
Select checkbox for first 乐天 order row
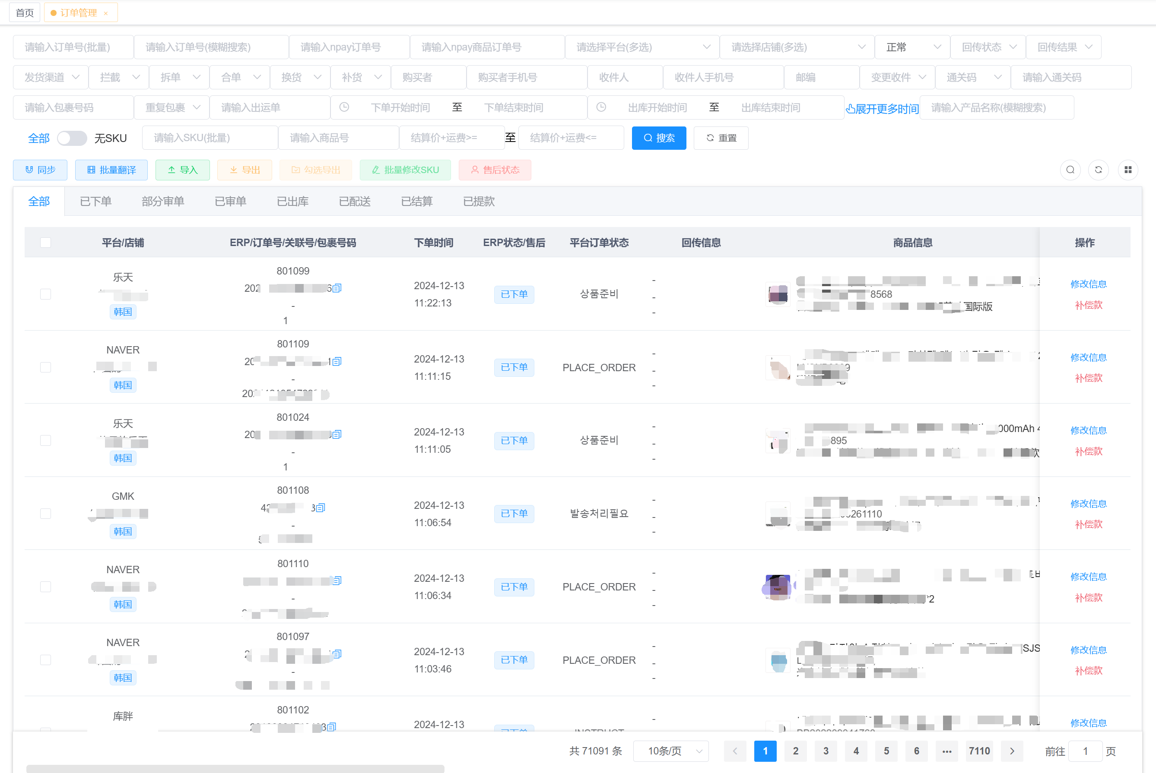(x=45, y=294)
